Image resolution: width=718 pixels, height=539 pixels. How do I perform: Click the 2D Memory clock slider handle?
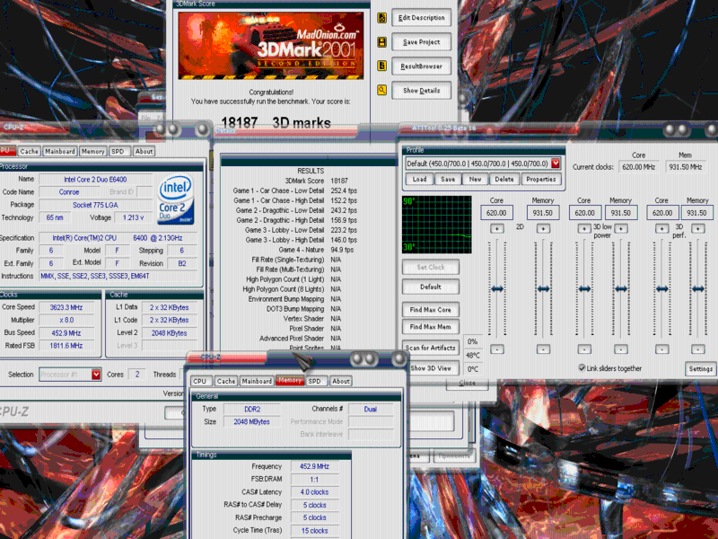point(543,288)
